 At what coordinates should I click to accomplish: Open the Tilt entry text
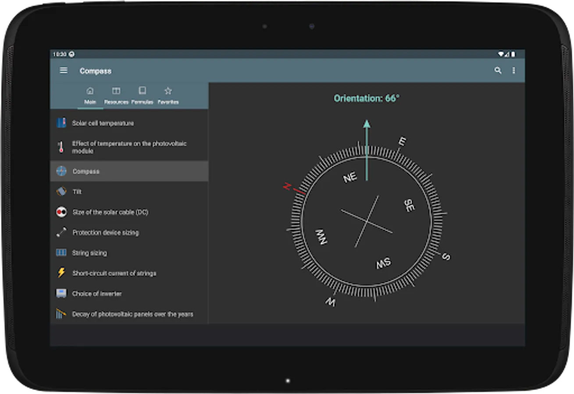pos(77,192)
